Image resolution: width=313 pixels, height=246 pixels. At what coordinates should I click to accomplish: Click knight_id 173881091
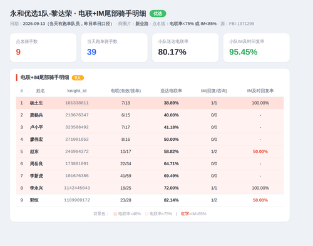(x=77, y=163)
